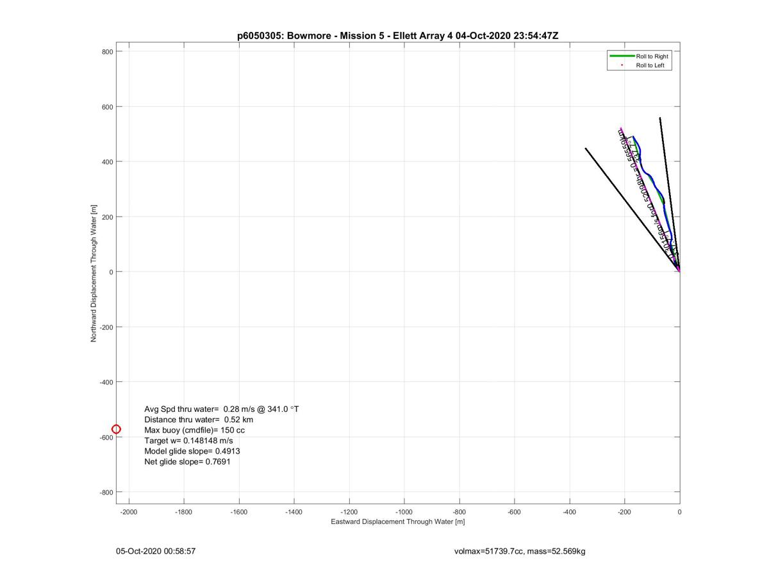The width and height of the screenshot is (769, 567).
Task: Select the Model glide slope= 0.4913 line
Action: click(192, 451)
